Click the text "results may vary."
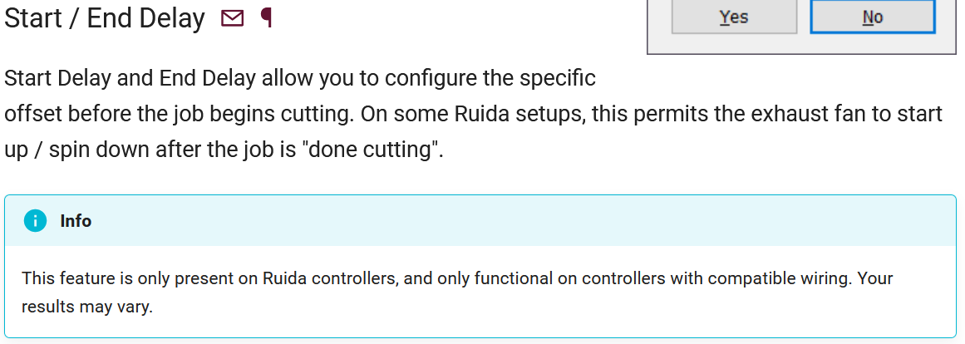This screenshot has height=344, width=965. [87, 306]
